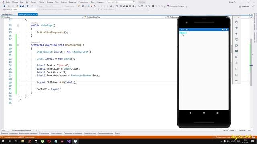
Task: Open the Application Insights dropdown
Action: (x=185, y=6)
